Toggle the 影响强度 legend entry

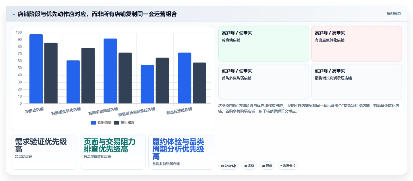(x=101, y=123)
